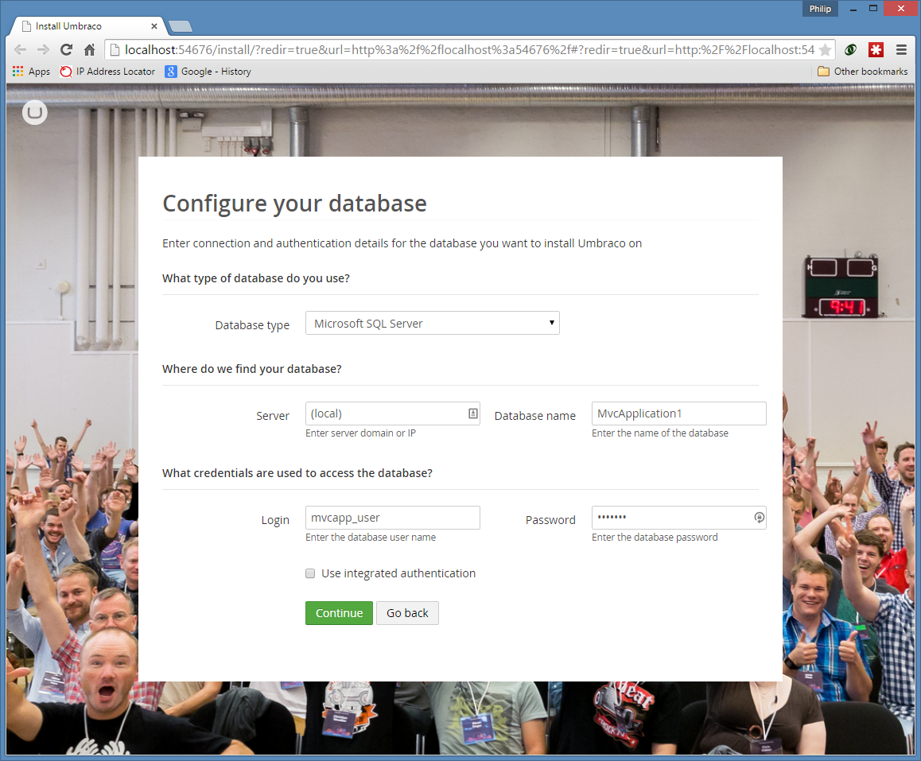Open the Other bookmarks folder
Screen dimensions: 921x761
tap(862, 72)
